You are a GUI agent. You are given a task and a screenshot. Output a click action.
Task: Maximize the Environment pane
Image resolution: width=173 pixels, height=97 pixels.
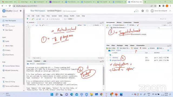(x=170, y=23)
